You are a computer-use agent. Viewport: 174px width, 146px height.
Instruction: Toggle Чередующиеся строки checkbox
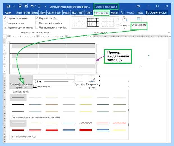[x=5, y=28]
